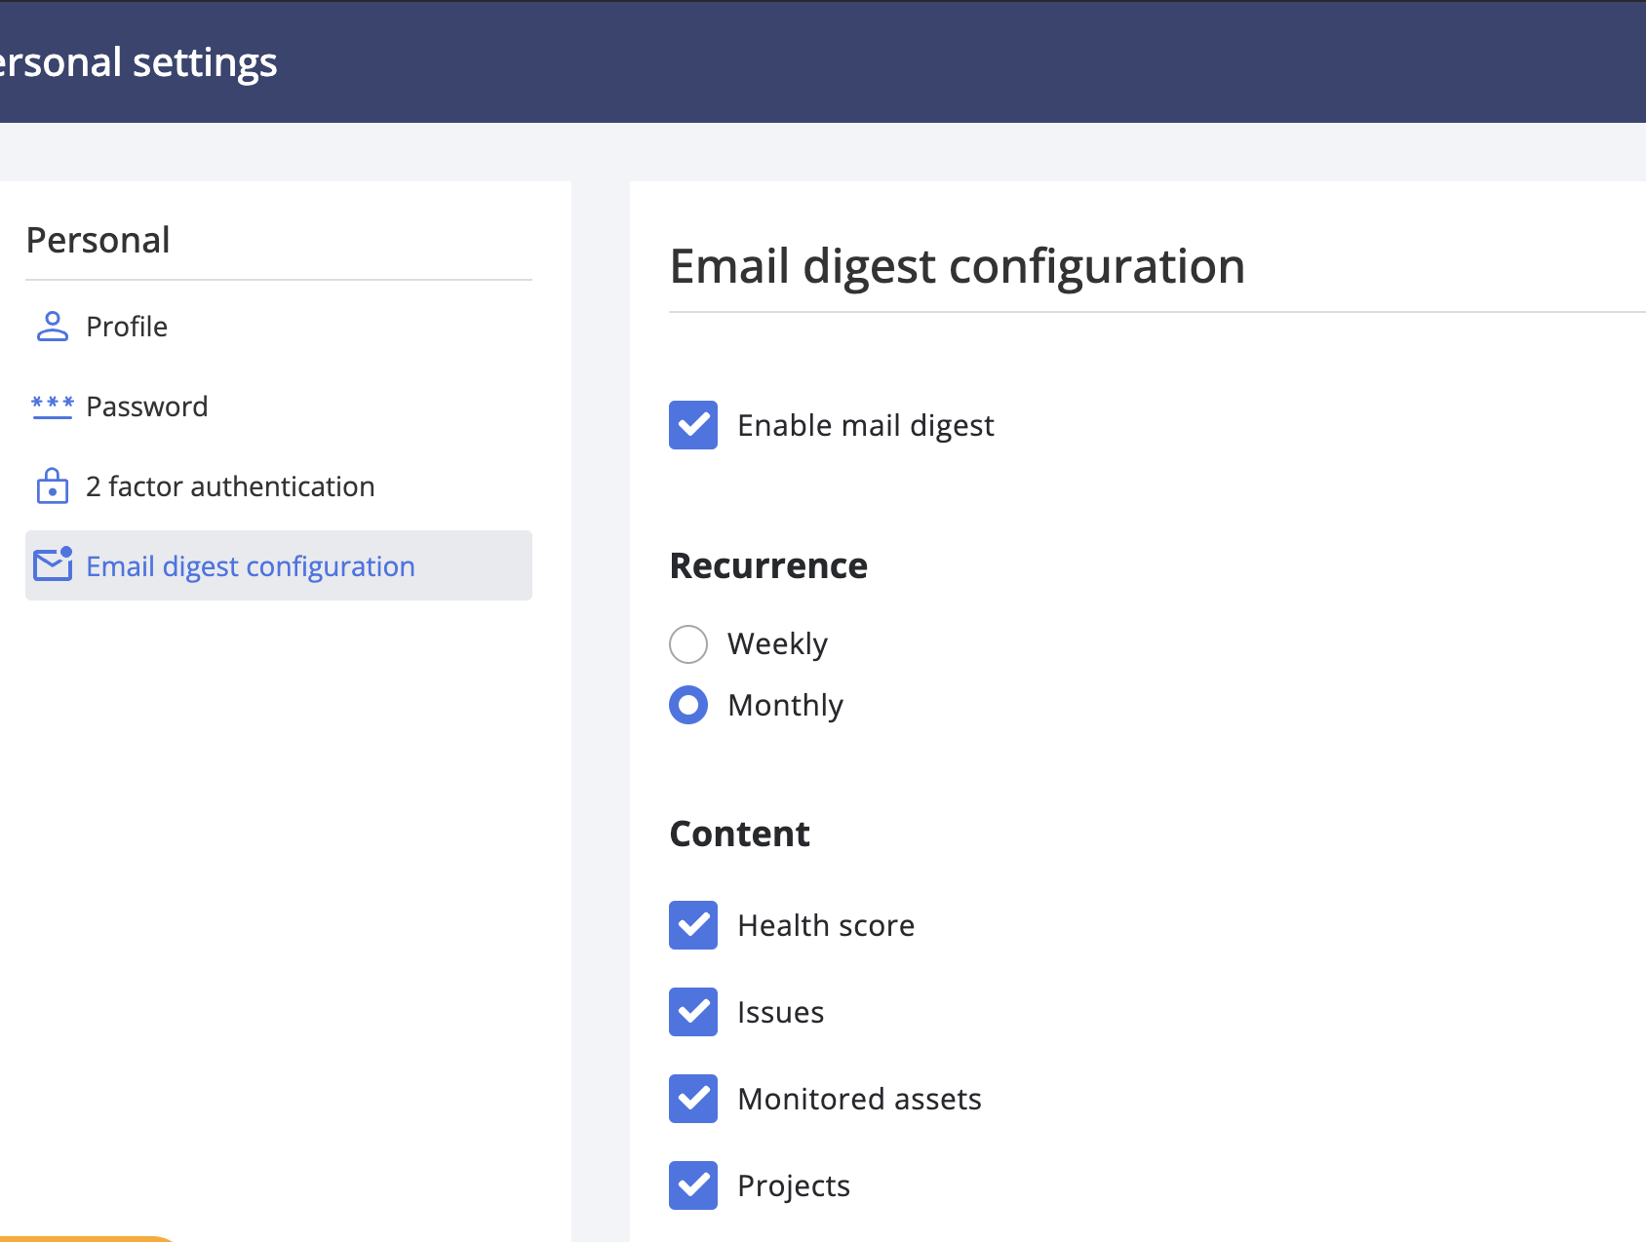The width and height of the screenshot is (1646, 1242).
Task: Click the Enable mail digest label text
Action: click(x=866, y=426)
